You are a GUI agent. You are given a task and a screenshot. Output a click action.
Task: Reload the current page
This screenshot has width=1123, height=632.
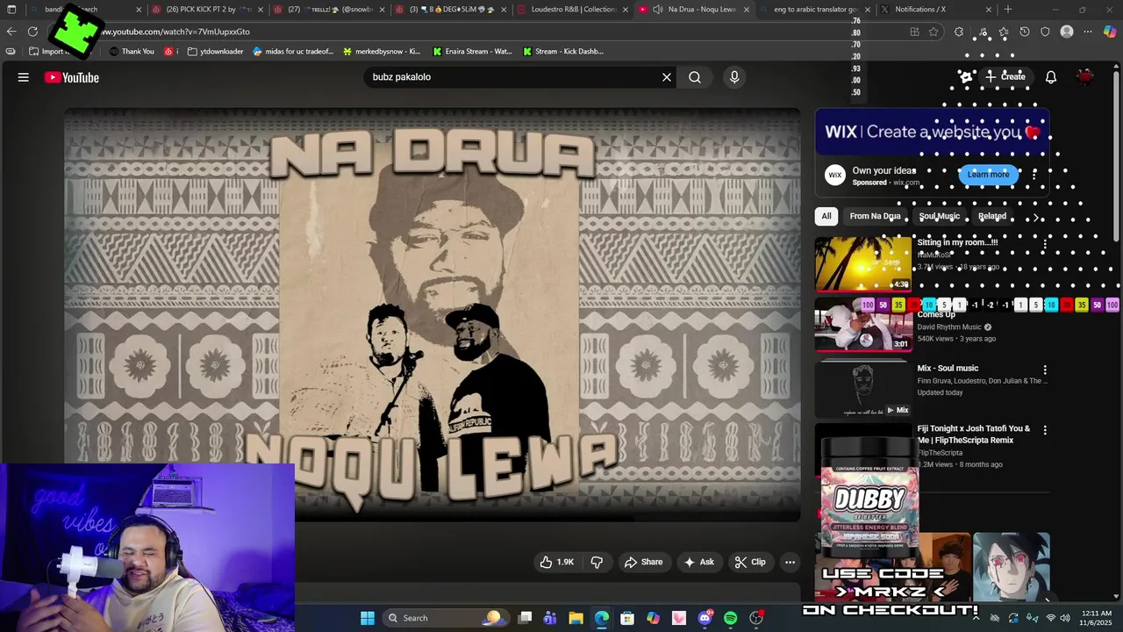point(32,32)
